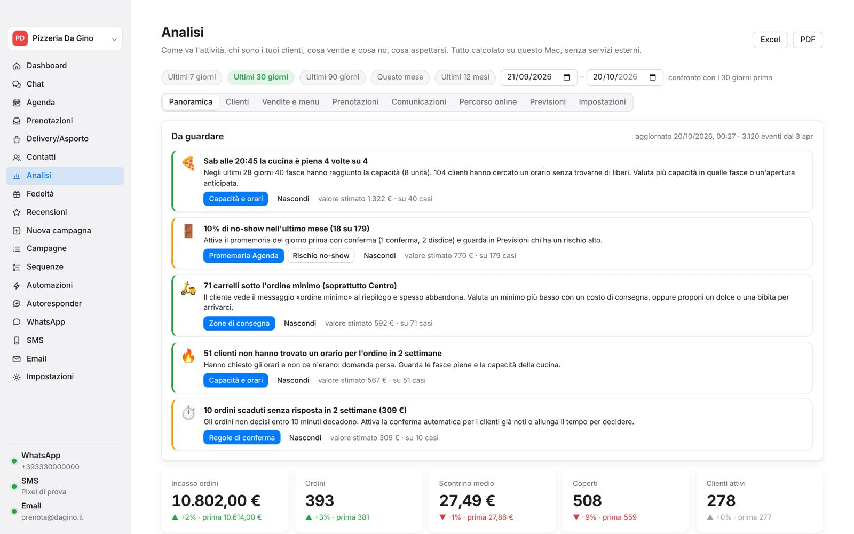Open the Dashboard home icon in sidebar
Screen dimensions: 854x534
pos(17,66)
